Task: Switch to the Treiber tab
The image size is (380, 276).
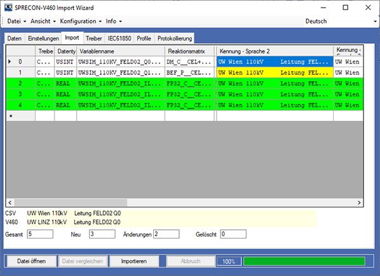Action: 94,38
